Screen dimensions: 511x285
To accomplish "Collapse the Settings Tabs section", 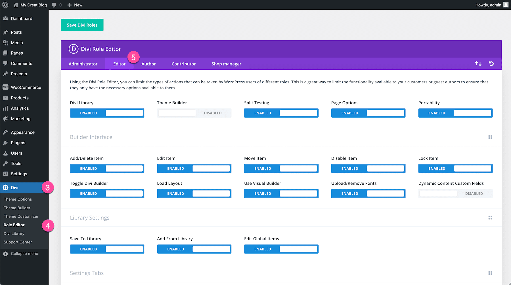I will [490, 273].
